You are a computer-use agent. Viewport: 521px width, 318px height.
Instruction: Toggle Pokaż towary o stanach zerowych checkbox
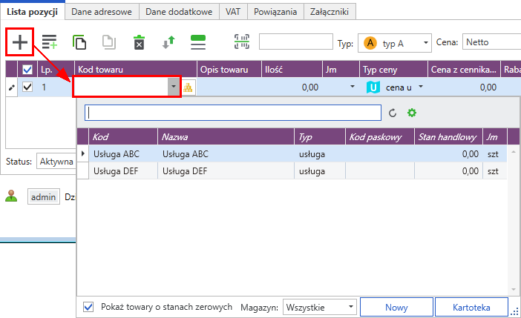coord(88,307)
